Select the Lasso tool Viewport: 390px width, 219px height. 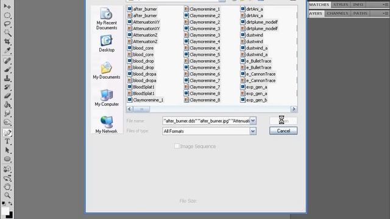[7, 24]
